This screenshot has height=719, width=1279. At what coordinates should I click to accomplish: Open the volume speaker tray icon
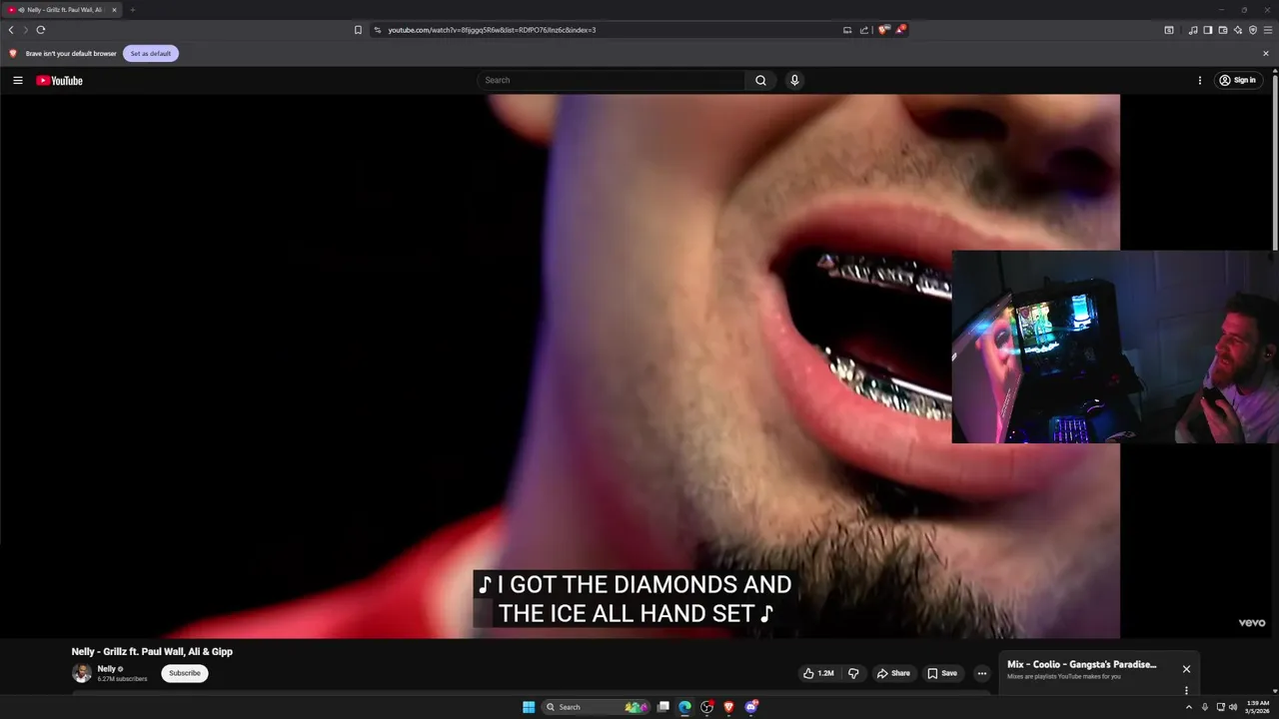coord(1233,707)
